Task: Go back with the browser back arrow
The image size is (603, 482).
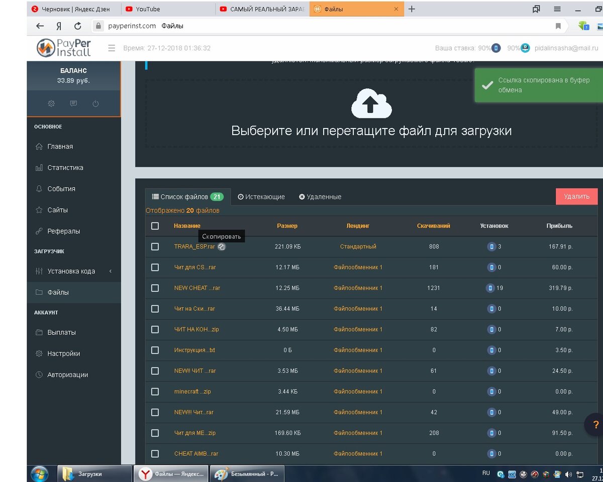Action: 40,26
